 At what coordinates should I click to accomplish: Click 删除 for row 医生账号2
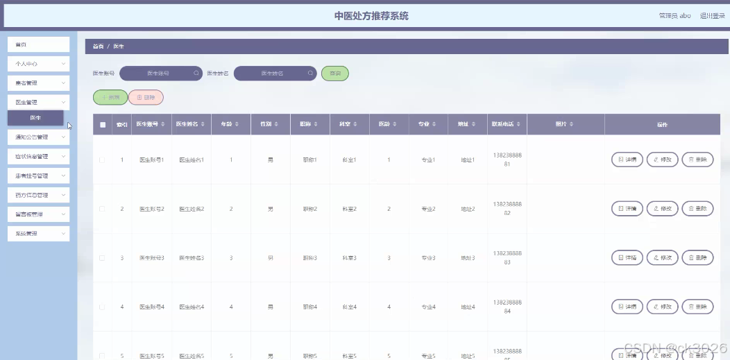coord(698,209)
